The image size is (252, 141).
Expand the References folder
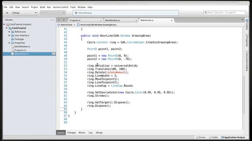(9, 32)
